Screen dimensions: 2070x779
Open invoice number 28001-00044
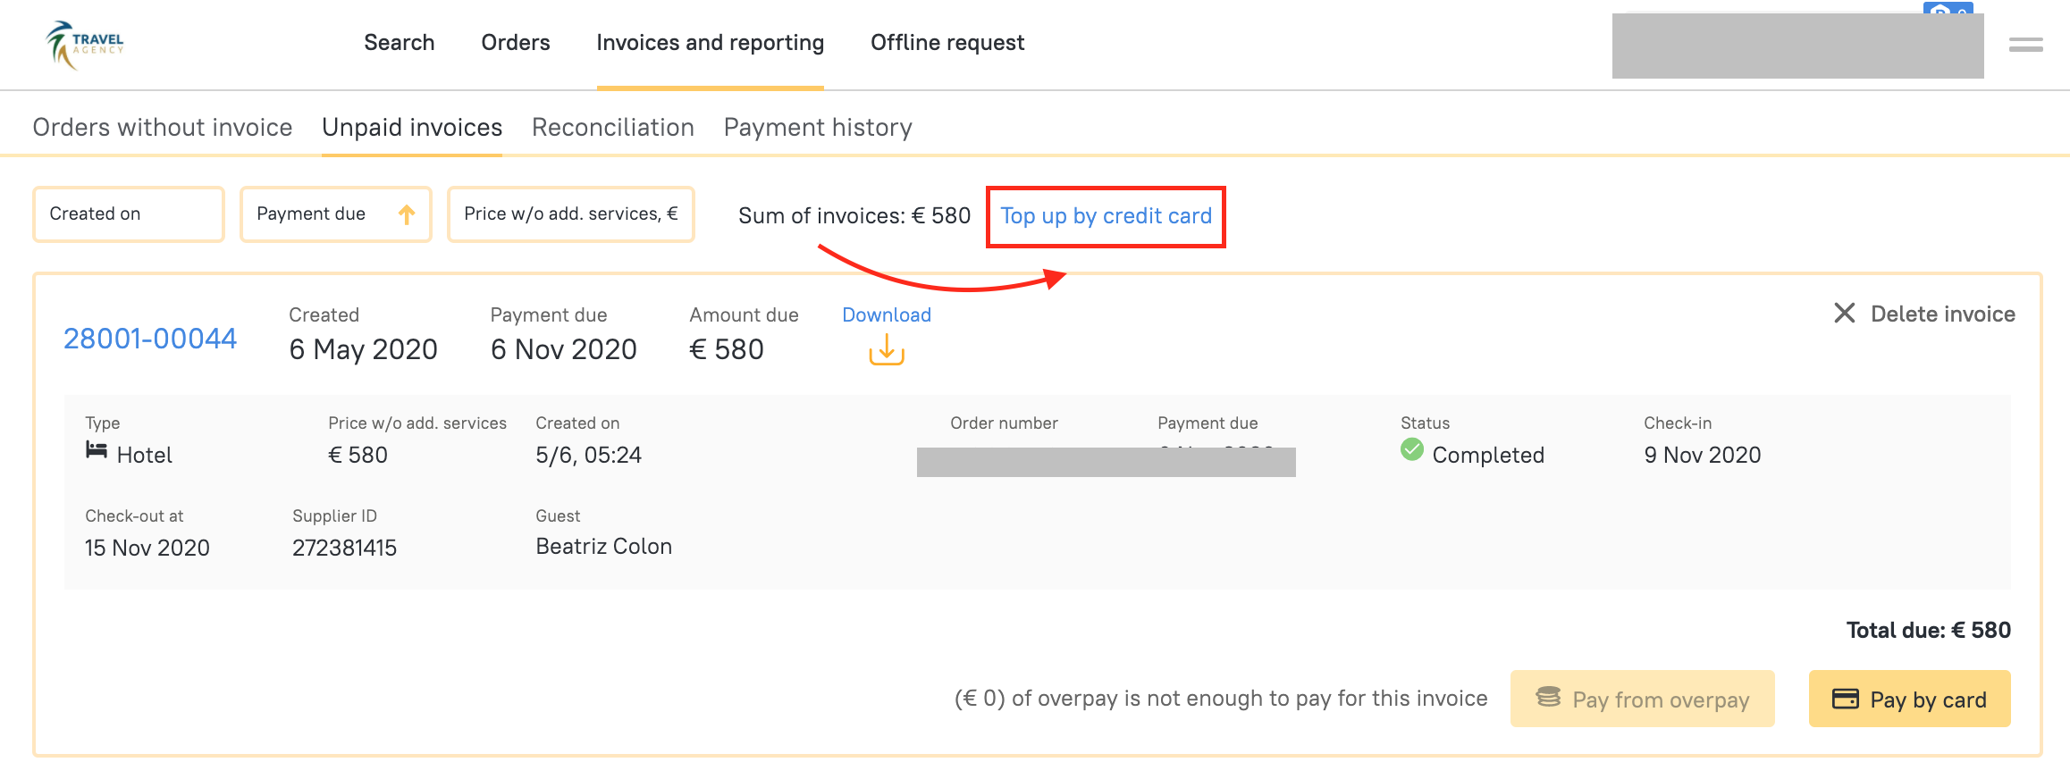click(x=150, y=339)
